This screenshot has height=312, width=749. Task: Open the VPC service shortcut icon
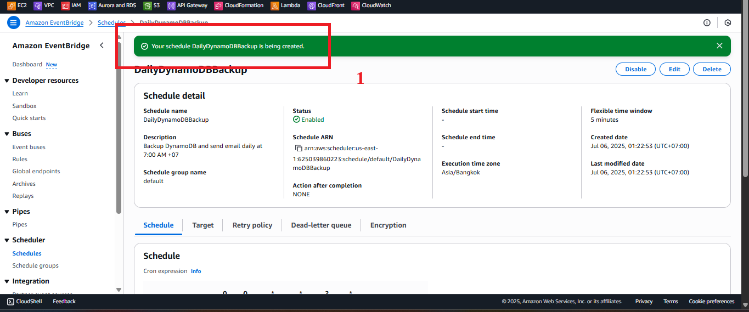[38, 5]
